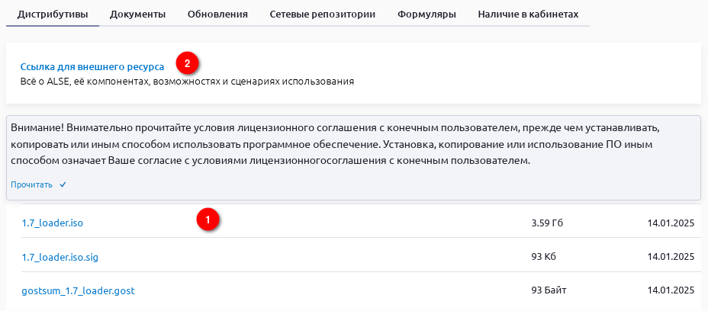Click the Прочитать link

pos(32,184)
